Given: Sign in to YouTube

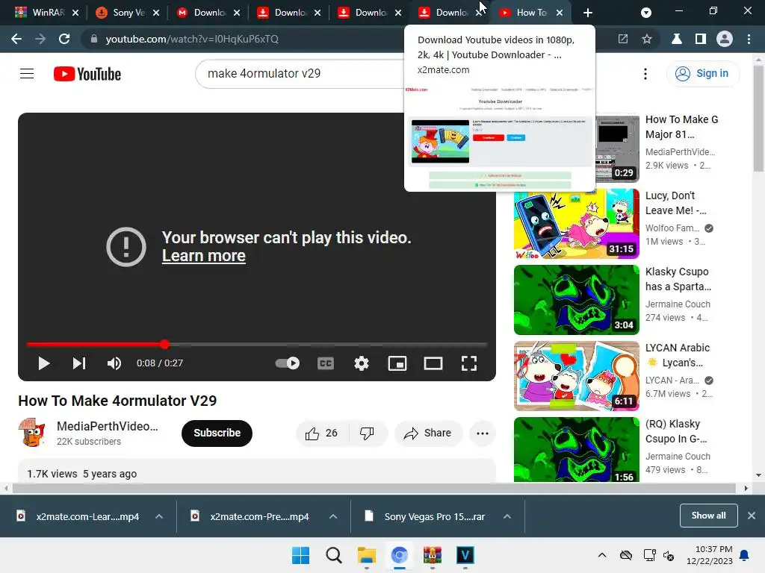Looking at the screenshot, I should click(x=703, y=74).
